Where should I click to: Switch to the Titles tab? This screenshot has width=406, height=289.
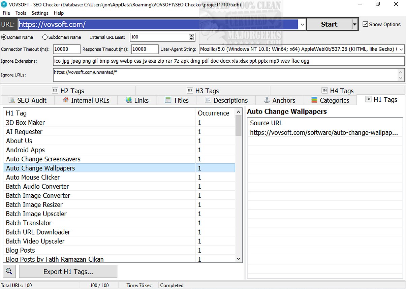point(177,100)
